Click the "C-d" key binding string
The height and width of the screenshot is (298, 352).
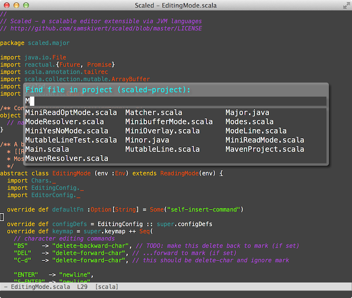(x=23, y=260)
